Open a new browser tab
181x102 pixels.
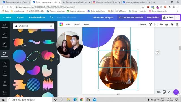154,2
